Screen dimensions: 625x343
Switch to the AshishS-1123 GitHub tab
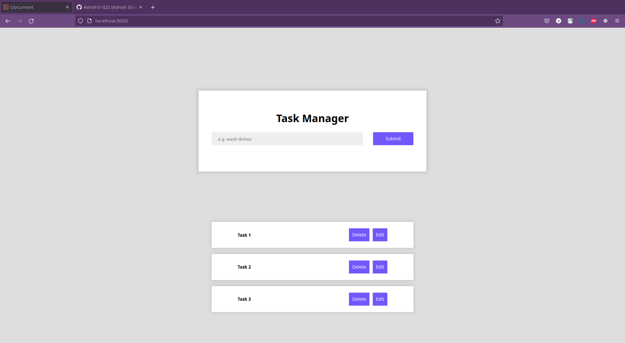(x=107, y=7)
